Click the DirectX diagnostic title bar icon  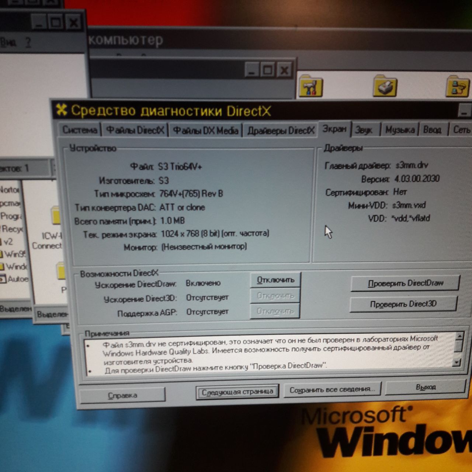pos(61,109)
